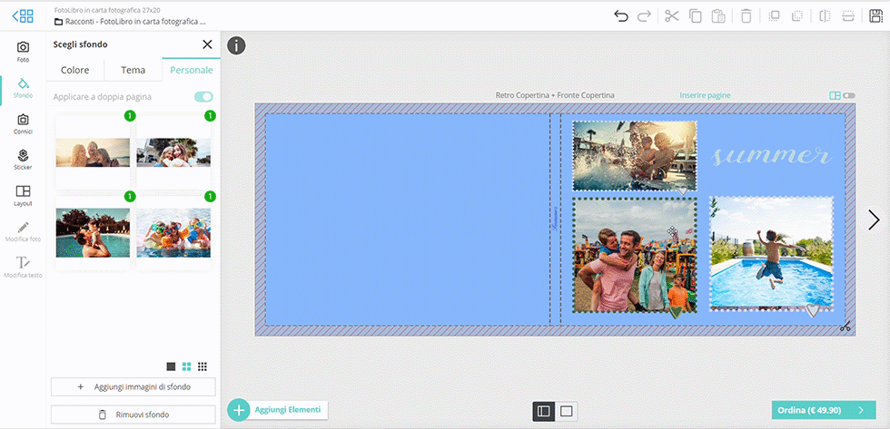Screen dimensions: 890x429
Task: Toggle the layout switch above the cover
Action: pos(848,95)
